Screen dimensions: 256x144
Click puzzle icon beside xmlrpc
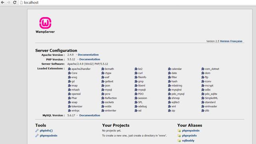coord(69,110)
